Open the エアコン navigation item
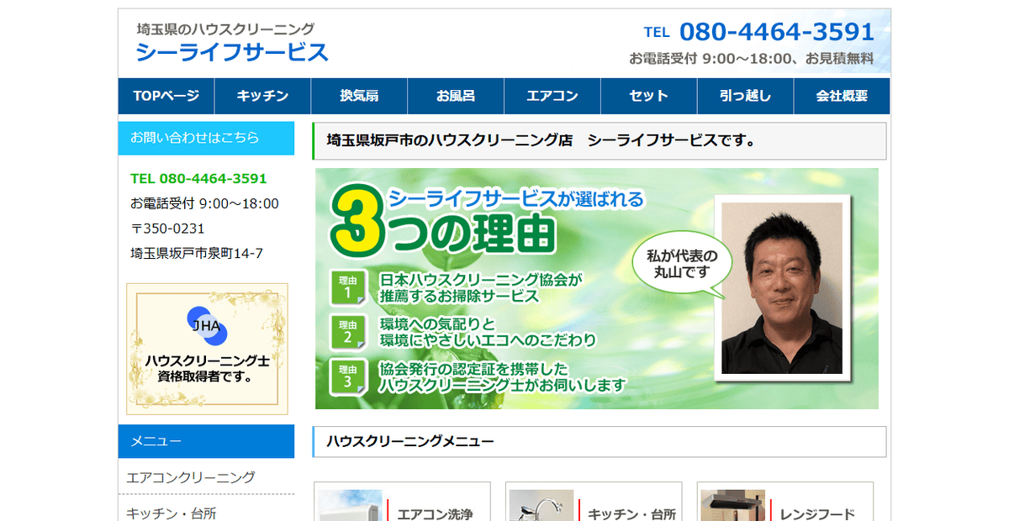 [552, 96]
